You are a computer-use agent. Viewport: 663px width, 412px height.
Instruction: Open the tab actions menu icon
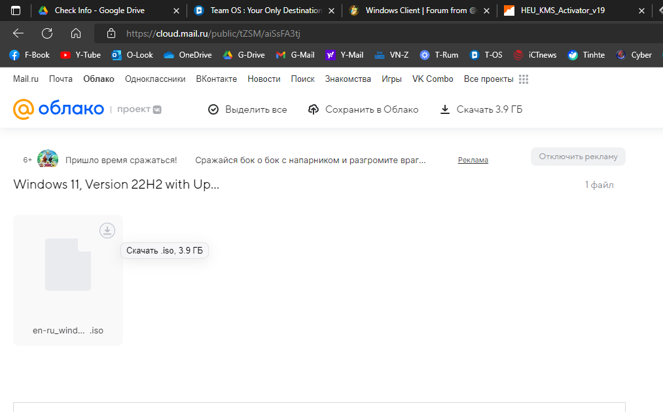[x=15, y=10]
